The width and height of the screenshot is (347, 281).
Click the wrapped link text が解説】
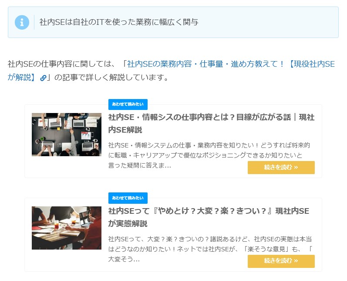pos(21,78)
